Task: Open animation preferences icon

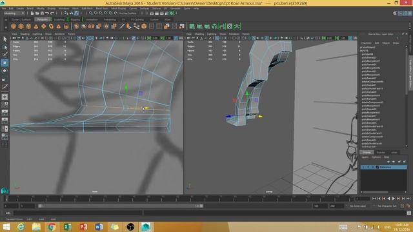Action: pyautogui.click(x=408, y=206)
